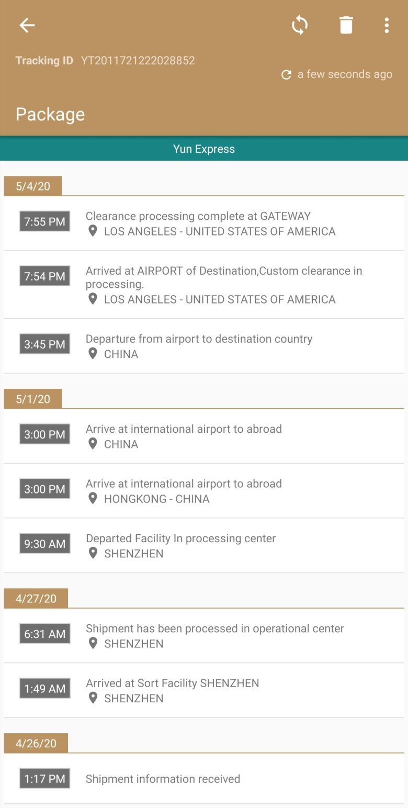Select the Yun Express carrier bar
The height and width of the screenshot is (808, 408).
[204, 149]
